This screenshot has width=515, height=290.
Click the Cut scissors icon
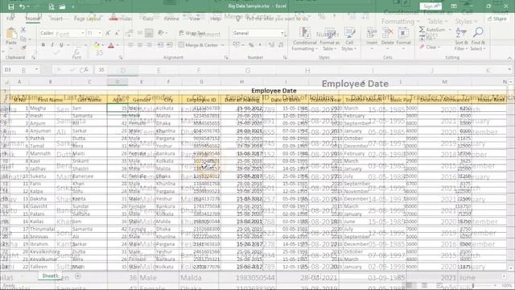tap(23, 30)
